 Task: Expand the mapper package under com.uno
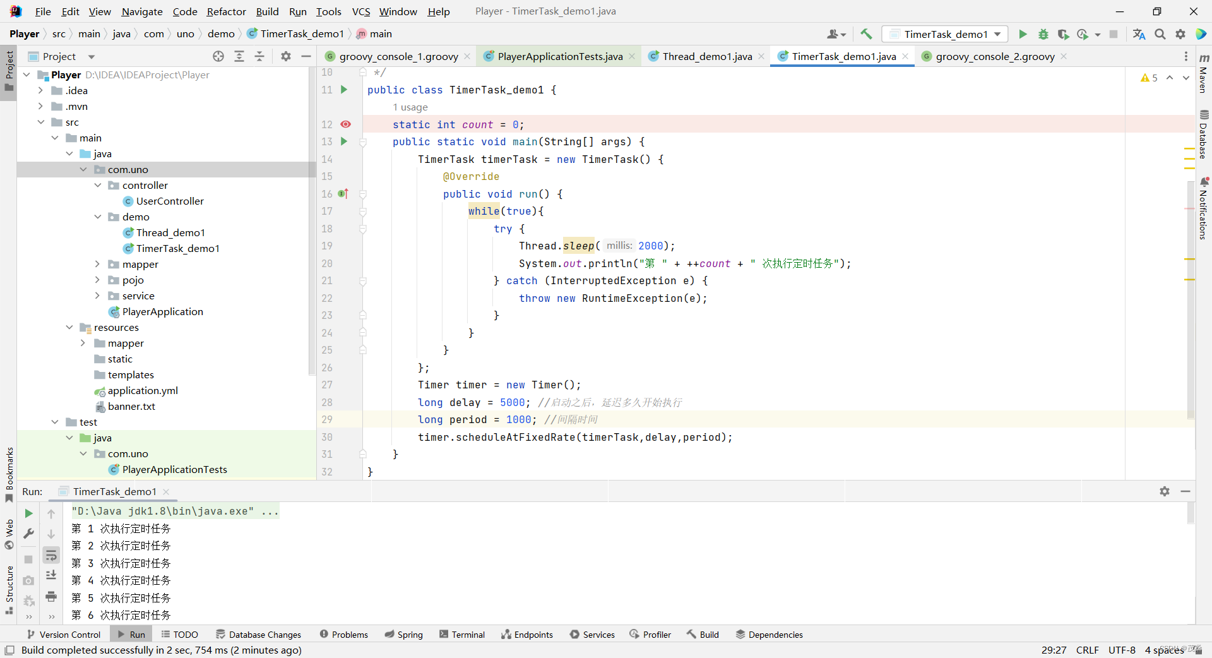[97, 264]
